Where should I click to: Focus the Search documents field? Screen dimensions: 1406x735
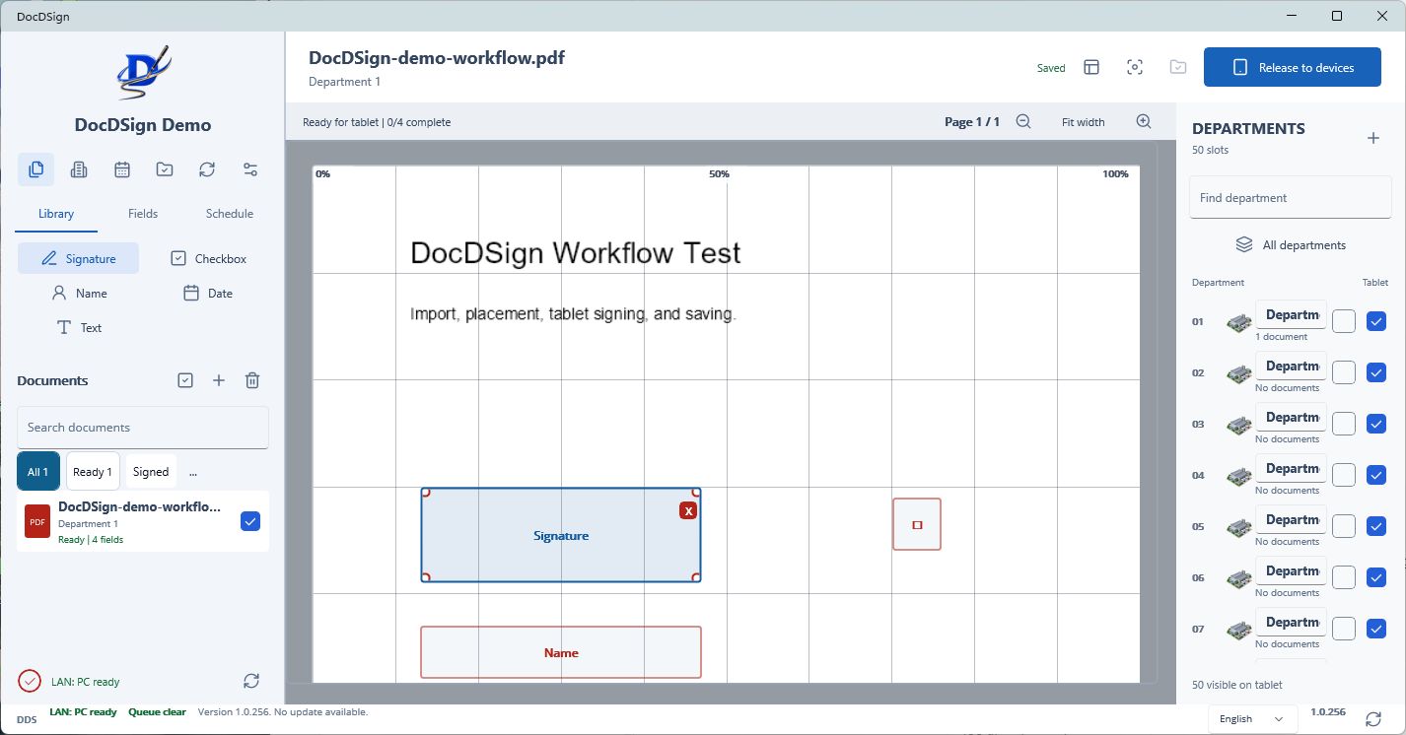point(143,428)
